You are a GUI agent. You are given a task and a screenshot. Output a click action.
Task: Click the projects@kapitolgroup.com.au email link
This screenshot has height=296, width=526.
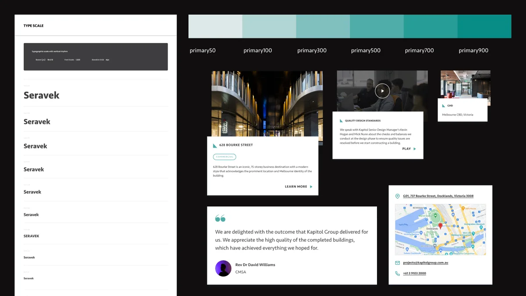tap(424, 262)
